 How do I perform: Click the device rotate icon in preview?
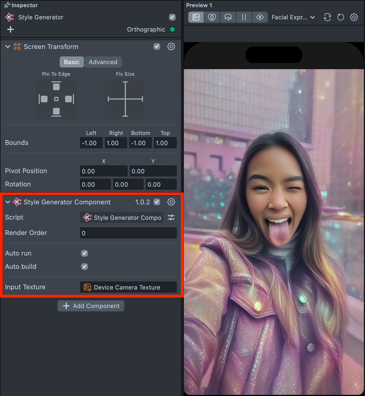(x=327, y=17)
